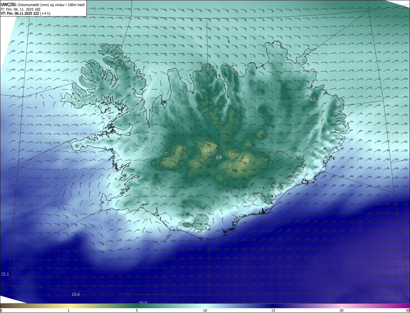This screenshot has width=410, height=313.
Task: Click the yellow segment of the color scale
Action: 69,306
